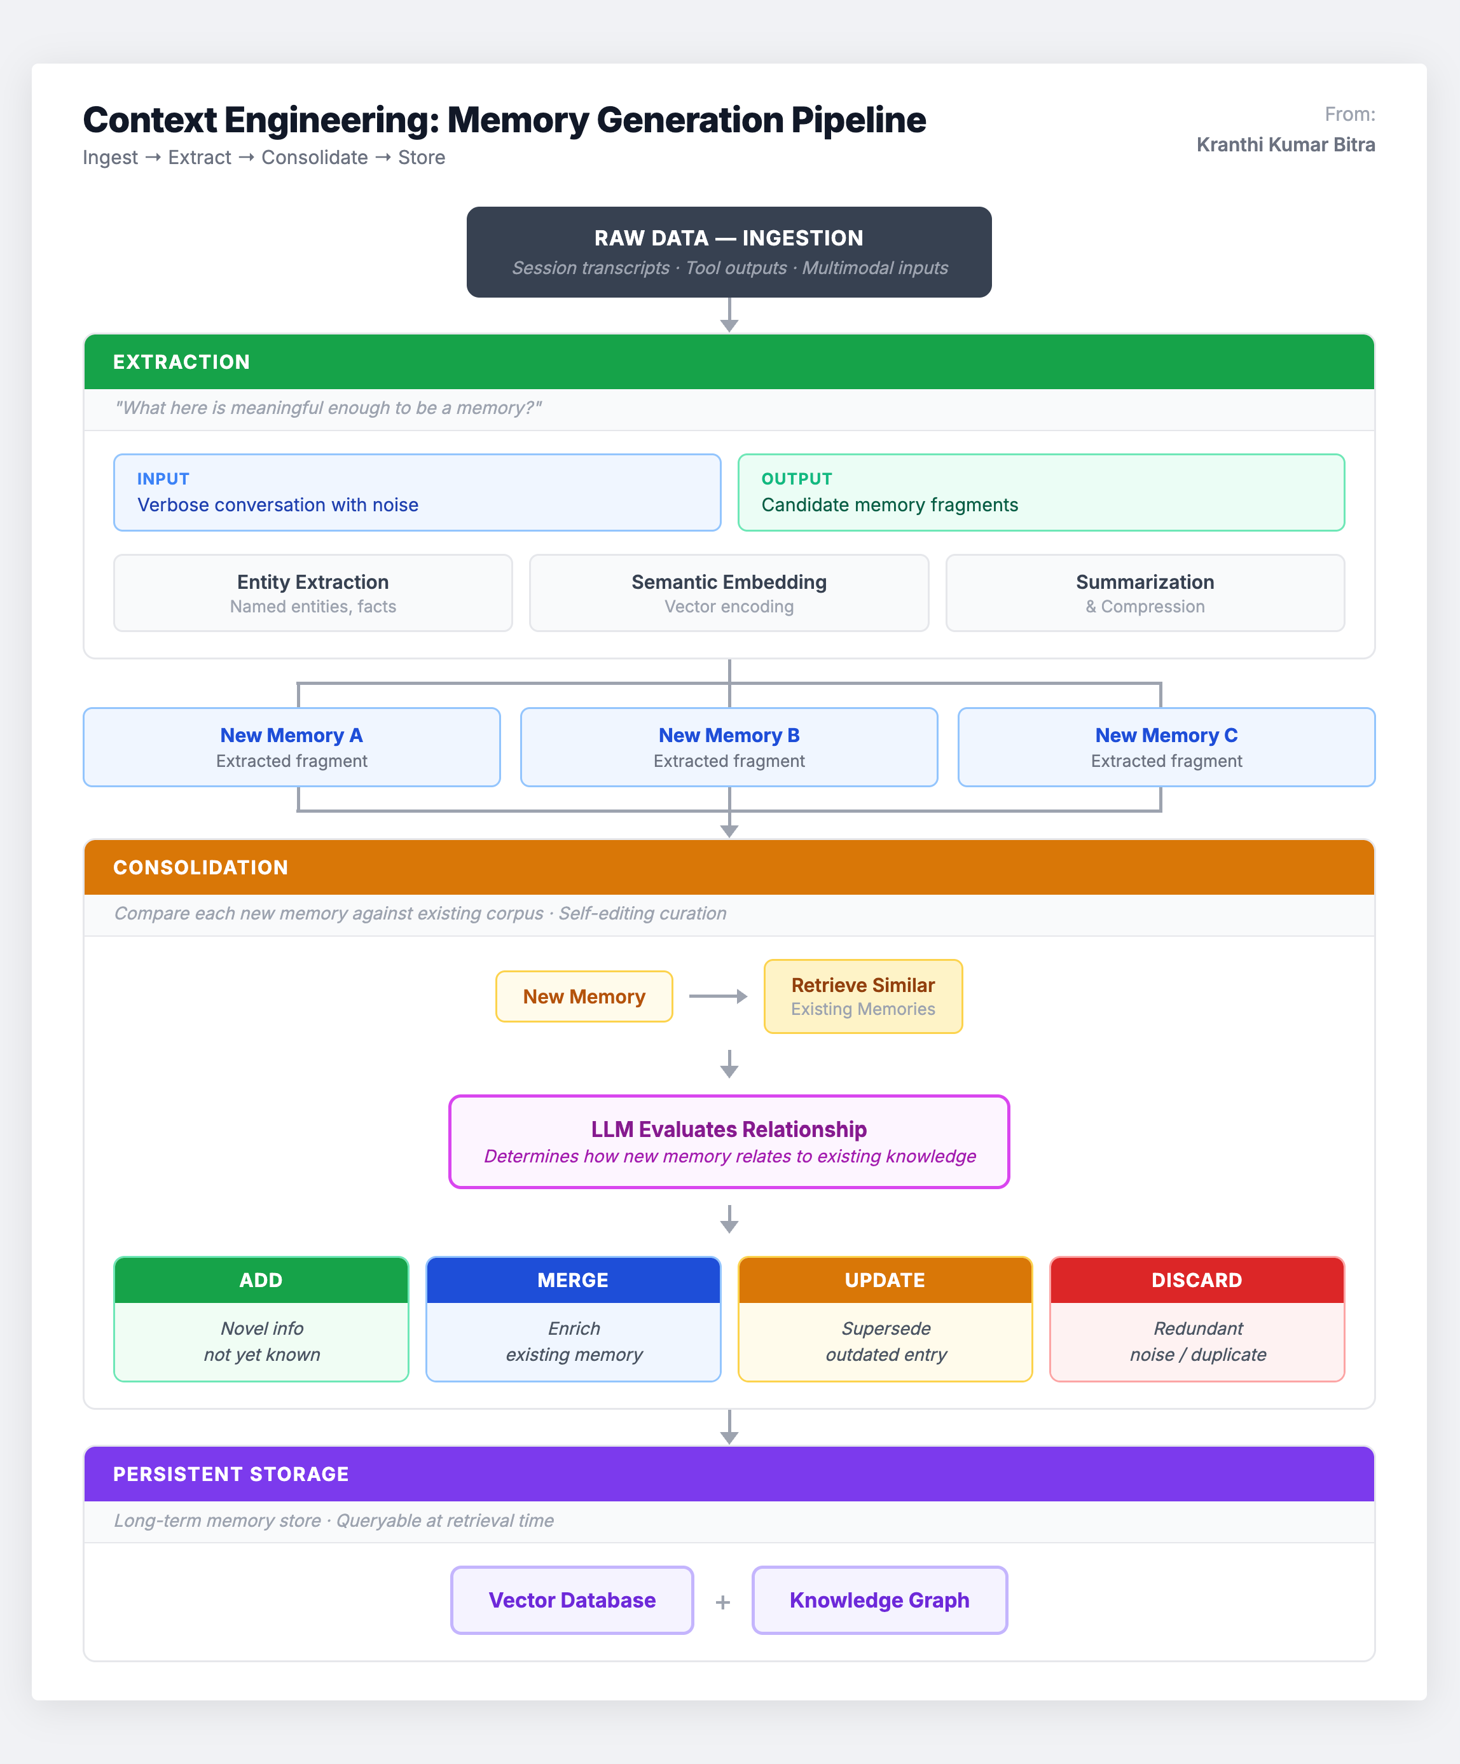Choose the green ADD action card
The width and height of the screenshot is (1460, 1764).
coord(261,1319)
